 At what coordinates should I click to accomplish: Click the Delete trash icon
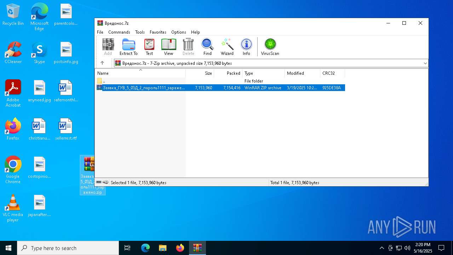188,47
